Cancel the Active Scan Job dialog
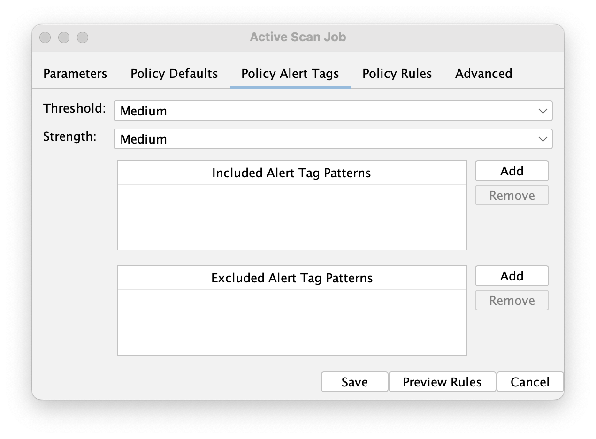 tap(530, 382)
